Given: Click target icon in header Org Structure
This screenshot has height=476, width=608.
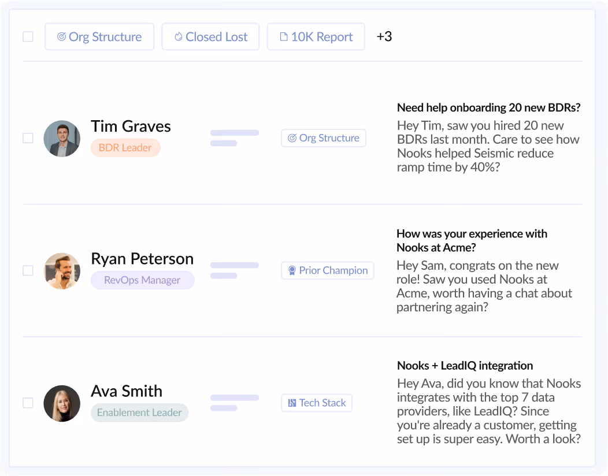Looking at the screenshot, I should (x=61, y=37).
